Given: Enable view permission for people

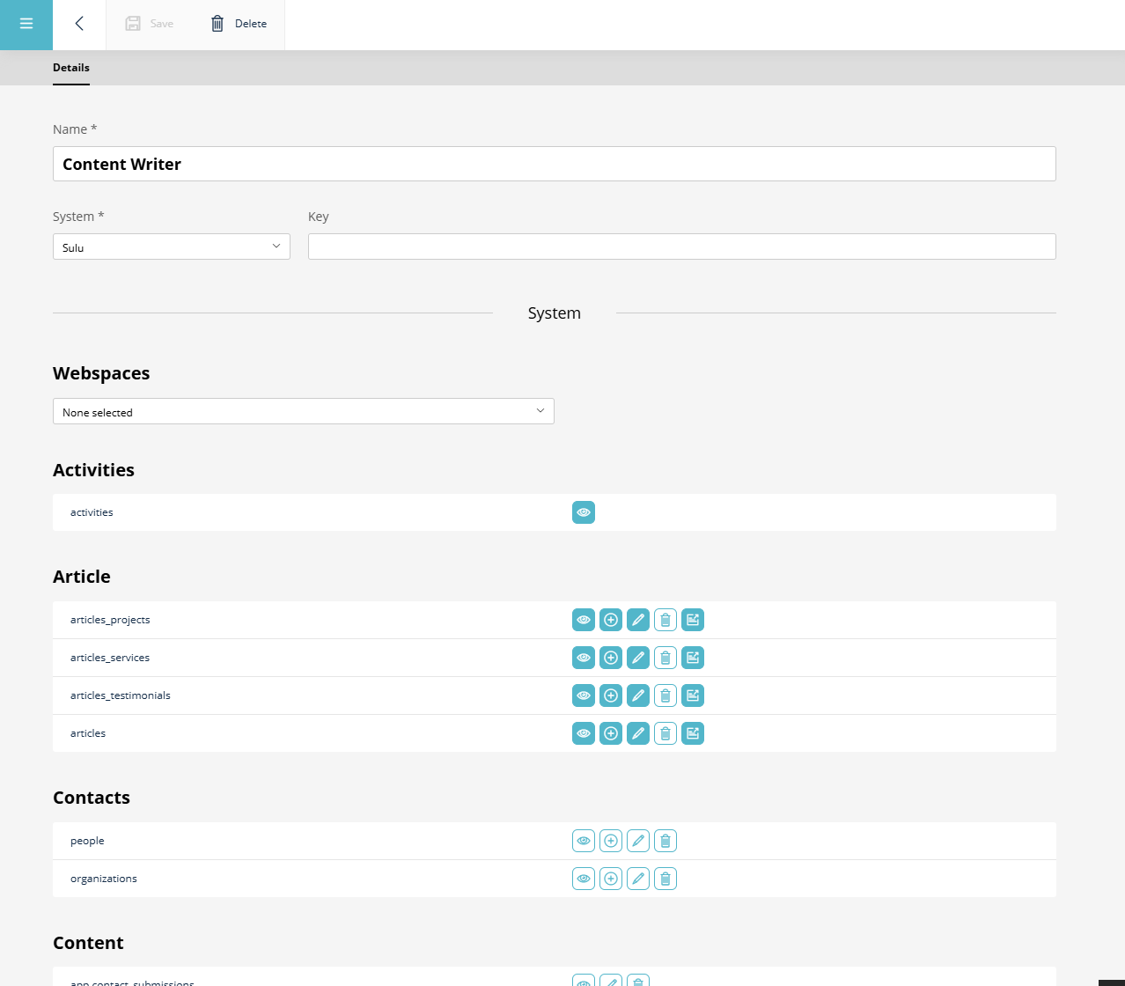Looking at the screenshot, I should click(584, 841).
